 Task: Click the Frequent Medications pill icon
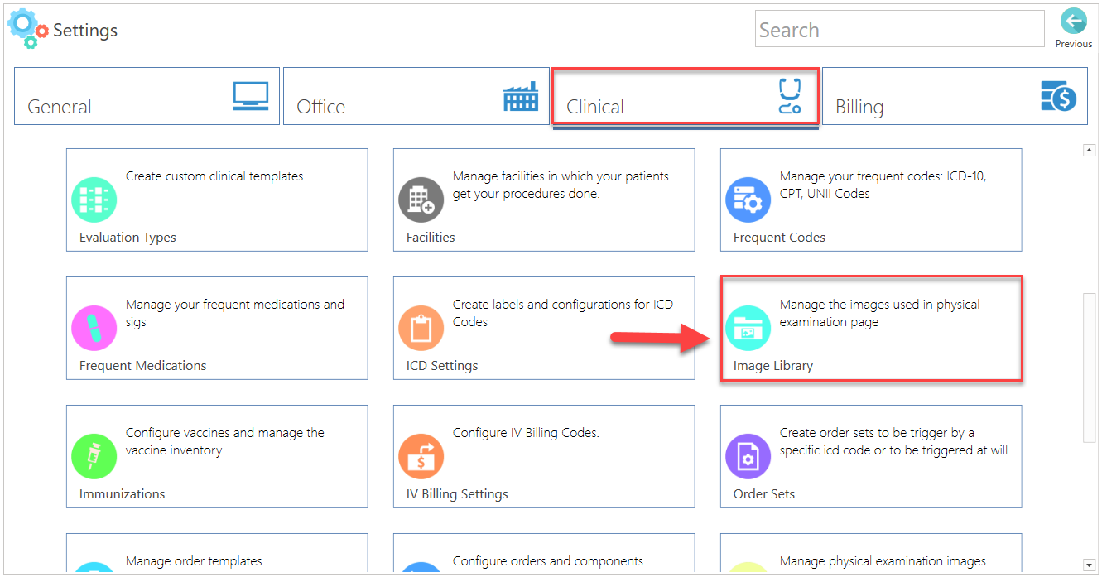point(94,328)
